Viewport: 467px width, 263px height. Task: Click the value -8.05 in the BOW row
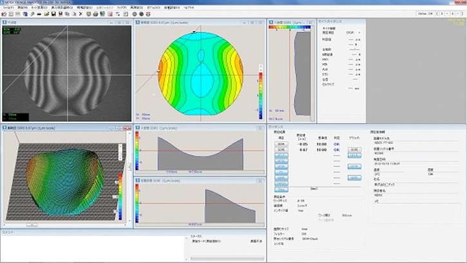[303, 144]
